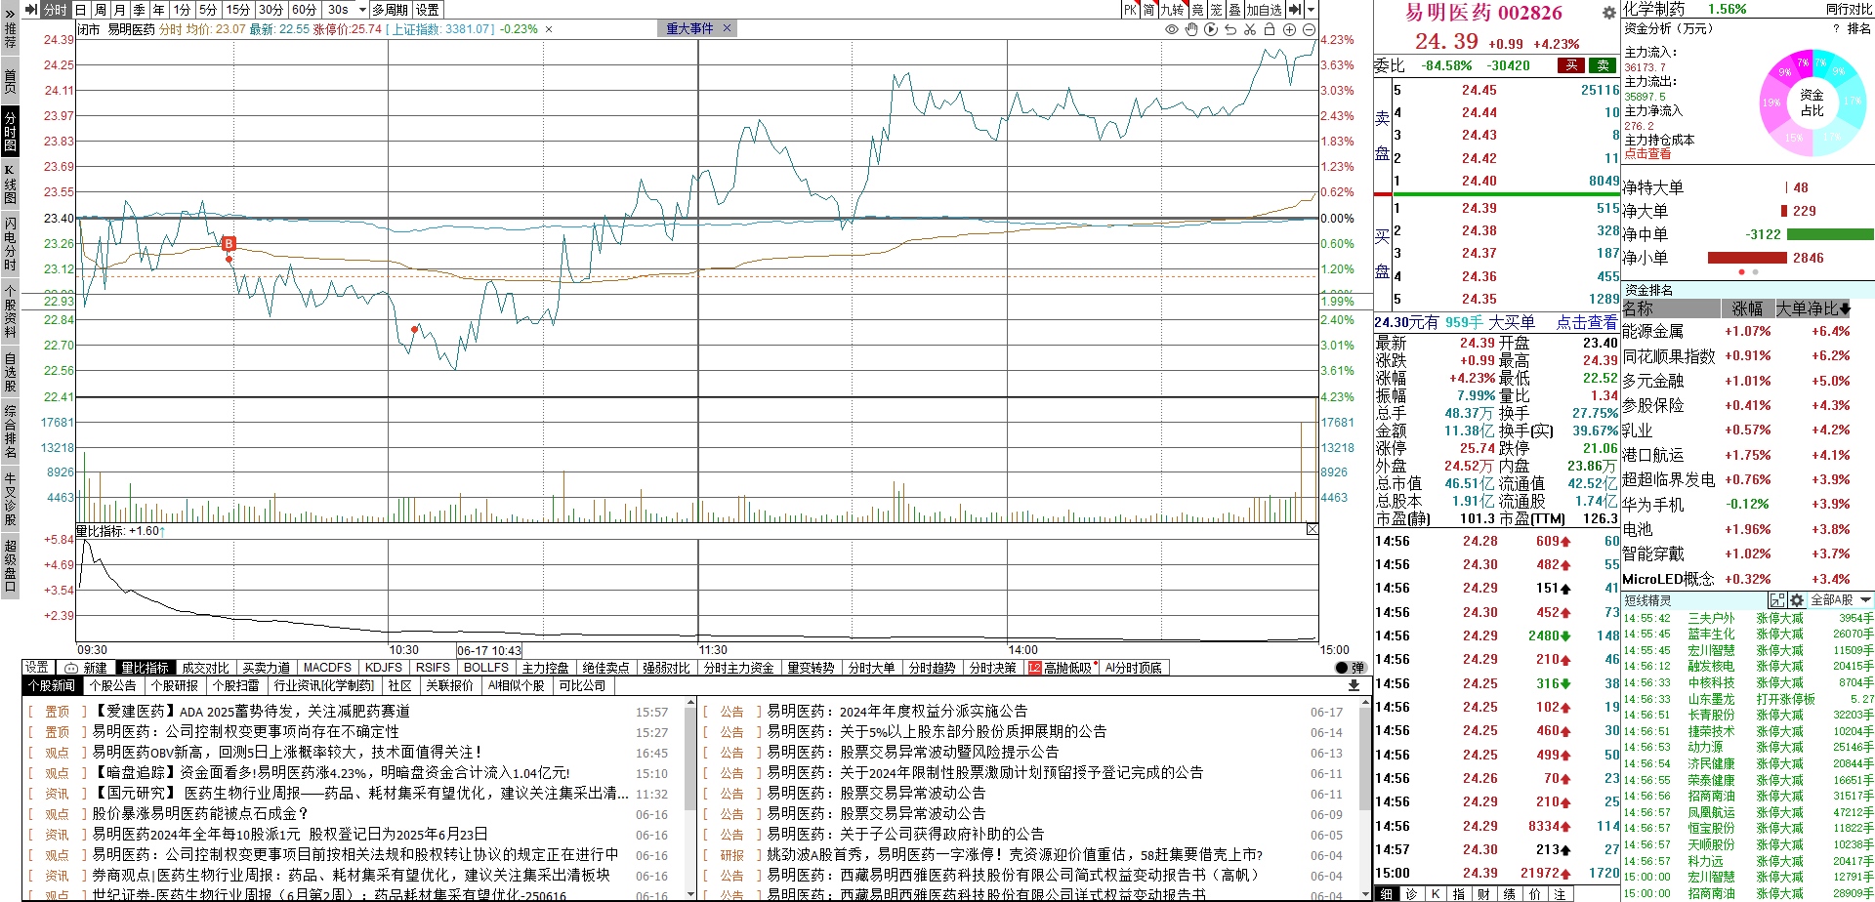Click the 设置 button on the top period bar
Screen dimensions: 1875x902
428,10
